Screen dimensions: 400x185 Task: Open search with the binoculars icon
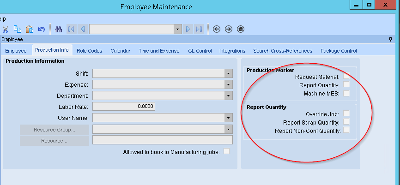(59, 29)
